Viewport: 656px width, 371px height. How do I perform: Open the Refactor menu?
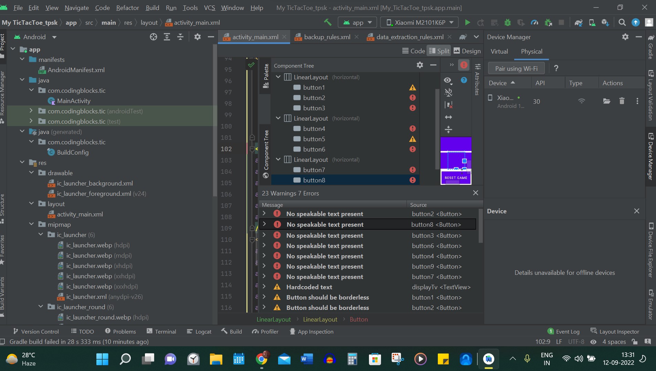point(127,8)
